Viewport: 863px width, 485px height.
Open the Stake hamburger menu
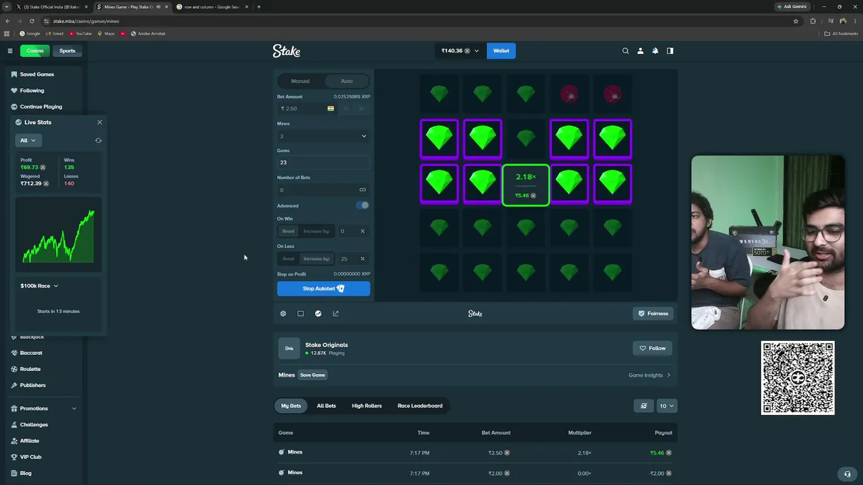(10, 51)
